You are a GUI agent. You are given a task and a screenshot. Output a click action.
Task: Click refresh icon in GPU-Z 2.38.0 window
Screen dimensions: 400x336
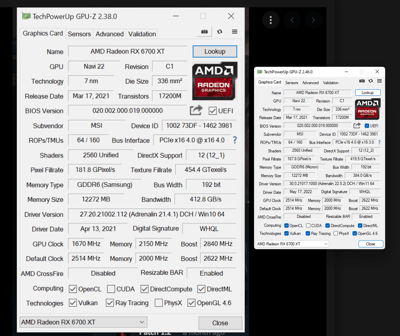coord(220,32)
